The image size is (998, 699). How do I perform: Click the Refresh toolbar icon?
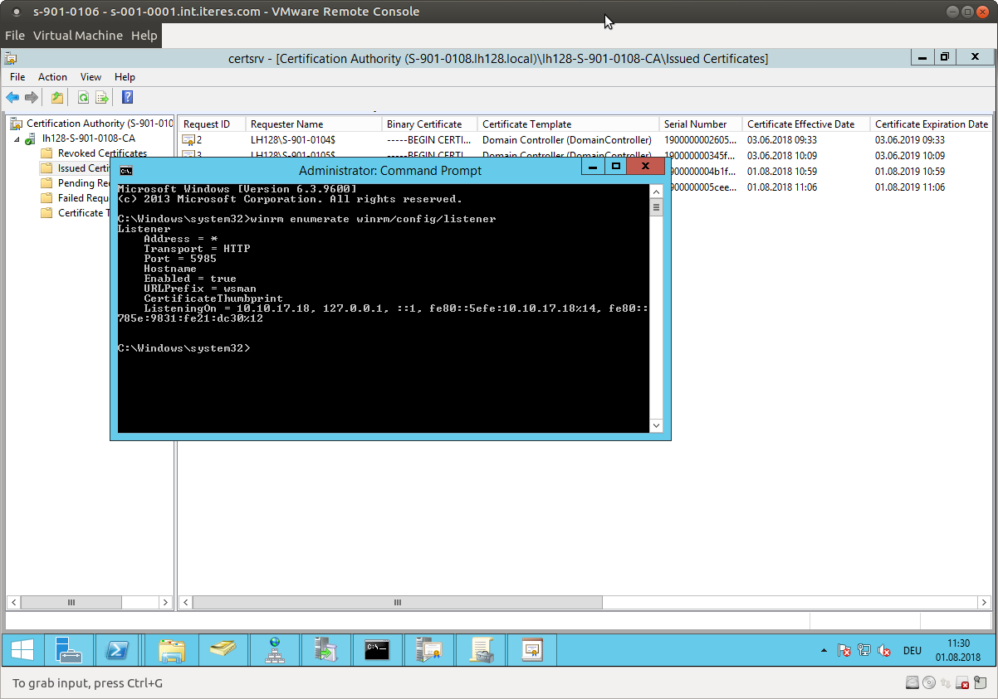coord(83,98)
